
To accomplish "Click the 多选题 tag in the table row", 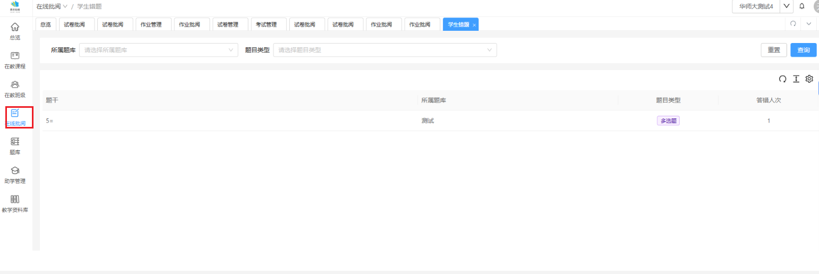I will coord(668,121).
